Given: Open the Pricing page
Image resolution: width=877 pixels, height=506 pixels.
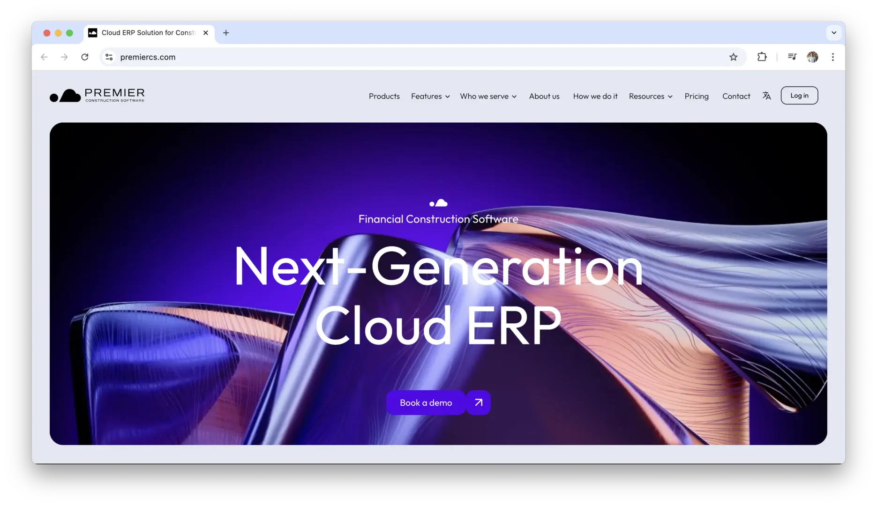Looking at the screenshot, I should (x=696, y=97).
